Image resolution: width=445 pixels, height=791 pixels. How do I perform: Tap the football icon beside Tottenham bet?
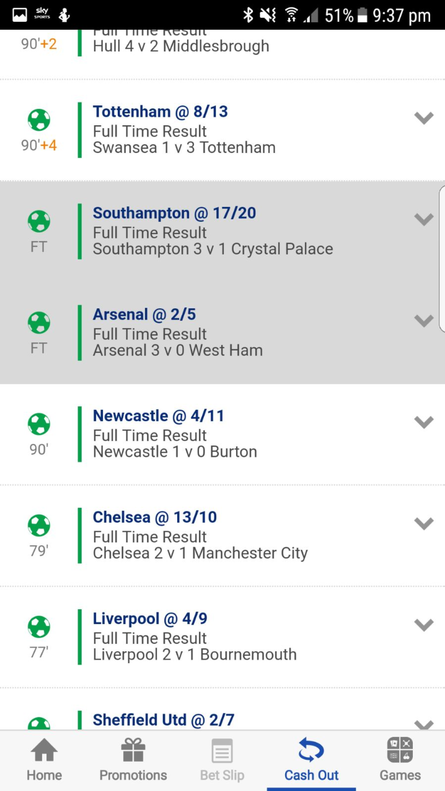[39, 120]
